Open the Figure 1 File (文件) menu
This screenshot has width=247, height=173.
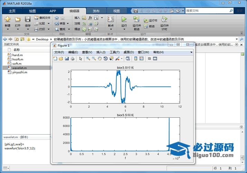pos(59,52)
